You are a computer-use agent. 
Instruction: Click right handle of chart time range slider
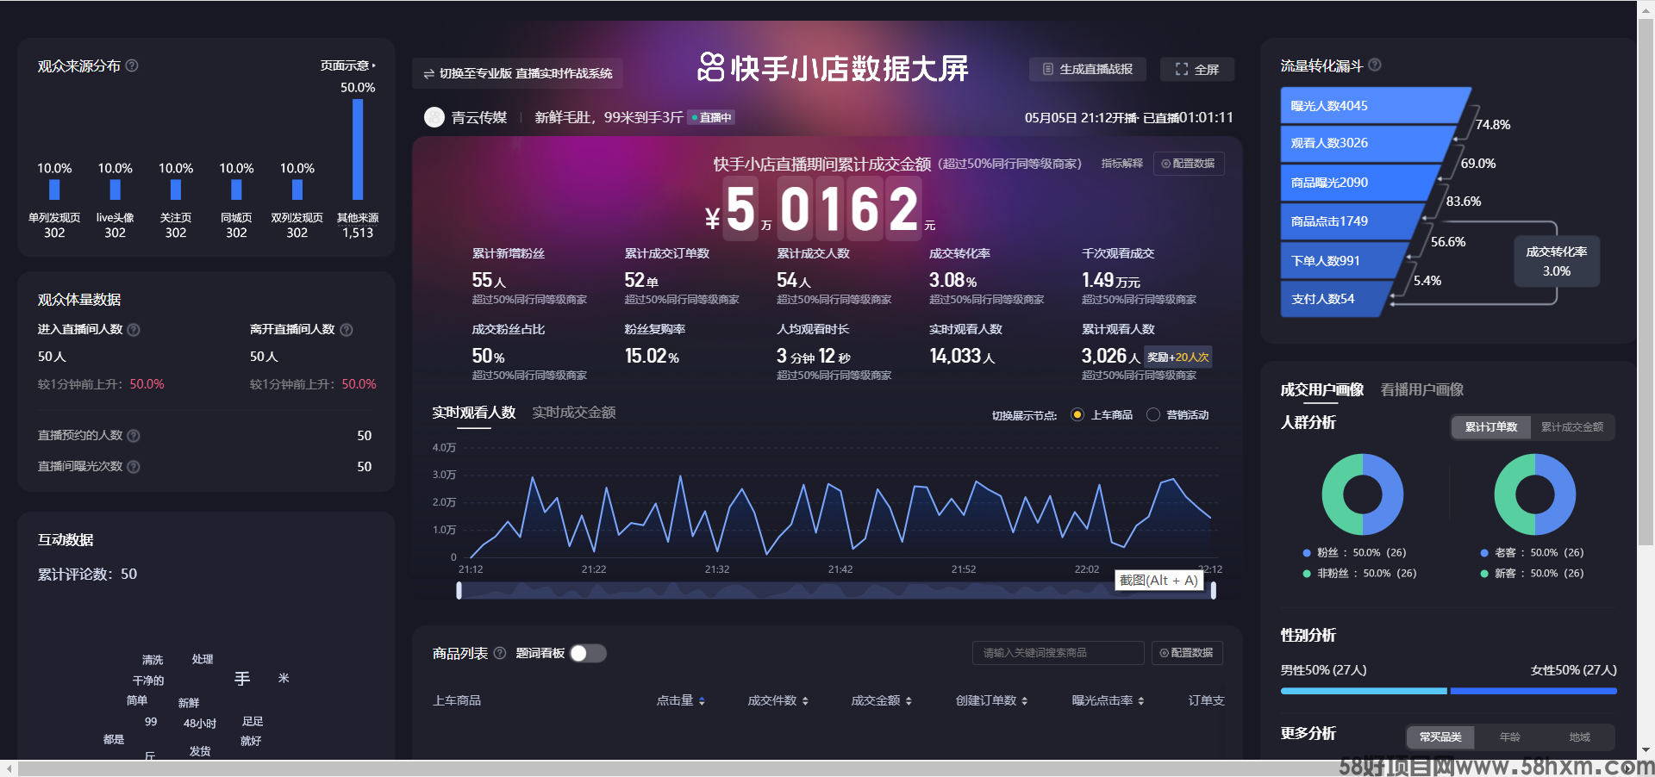tap(1214, 590)
